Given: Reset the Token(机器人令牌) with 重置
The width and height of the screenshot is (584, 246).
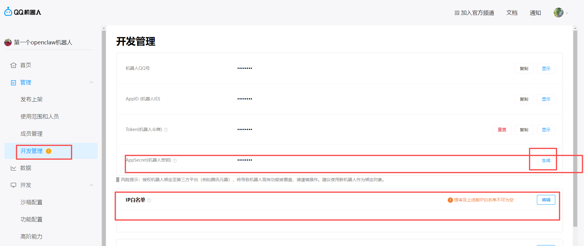Looking at the screenshot, I should coord(502,130).
